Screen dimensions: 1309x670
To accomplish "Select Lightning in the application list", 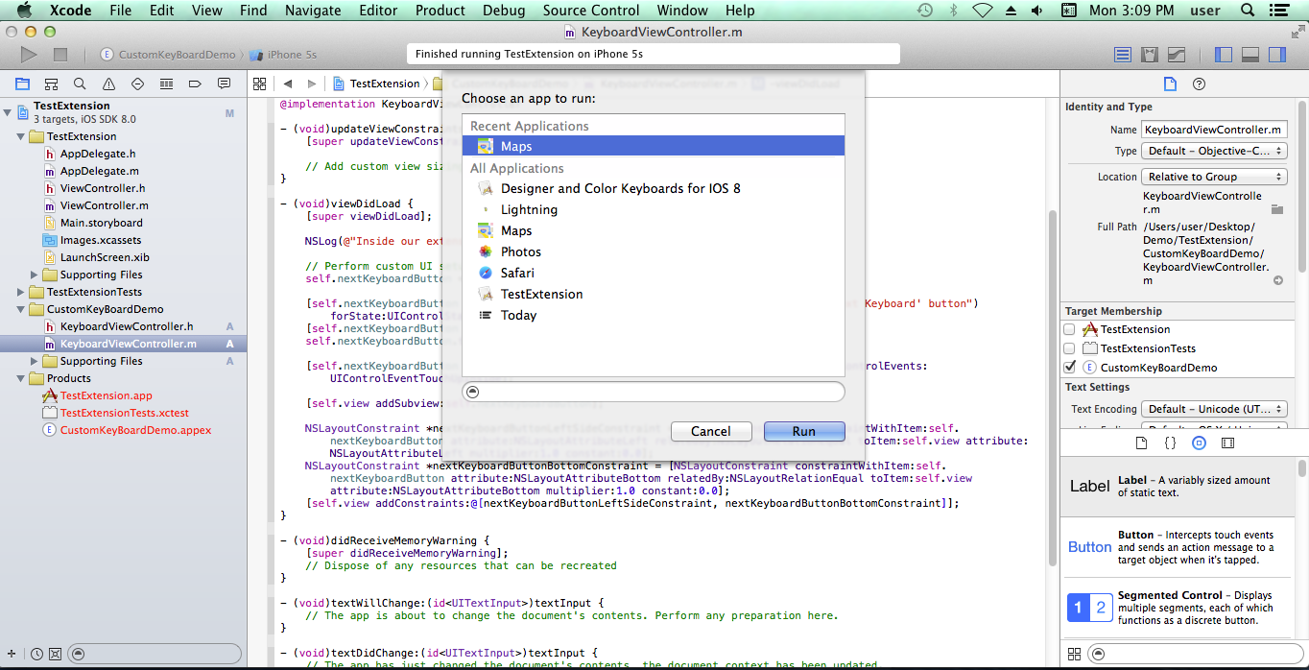I will [x=653, y=209].
